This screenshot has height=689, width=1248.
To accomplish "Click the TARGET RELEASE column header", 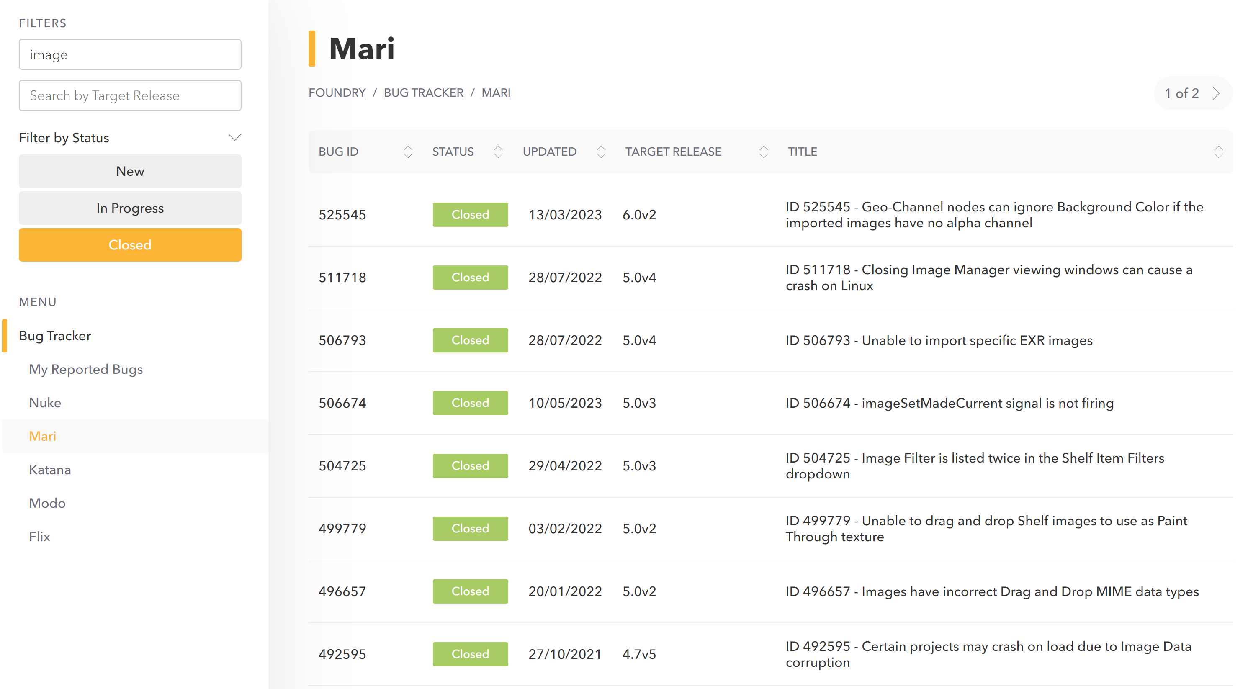I will point(673,152).
